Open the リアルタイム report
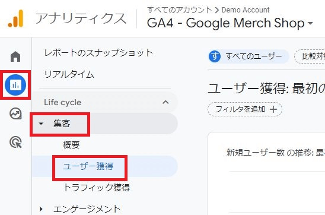Screen dimensions: 325x215 tap(69, 74)
